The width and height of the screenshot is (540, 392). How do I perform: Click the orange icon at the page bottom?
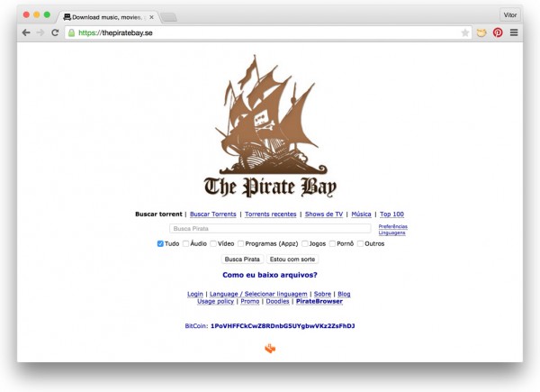[270, 348]
